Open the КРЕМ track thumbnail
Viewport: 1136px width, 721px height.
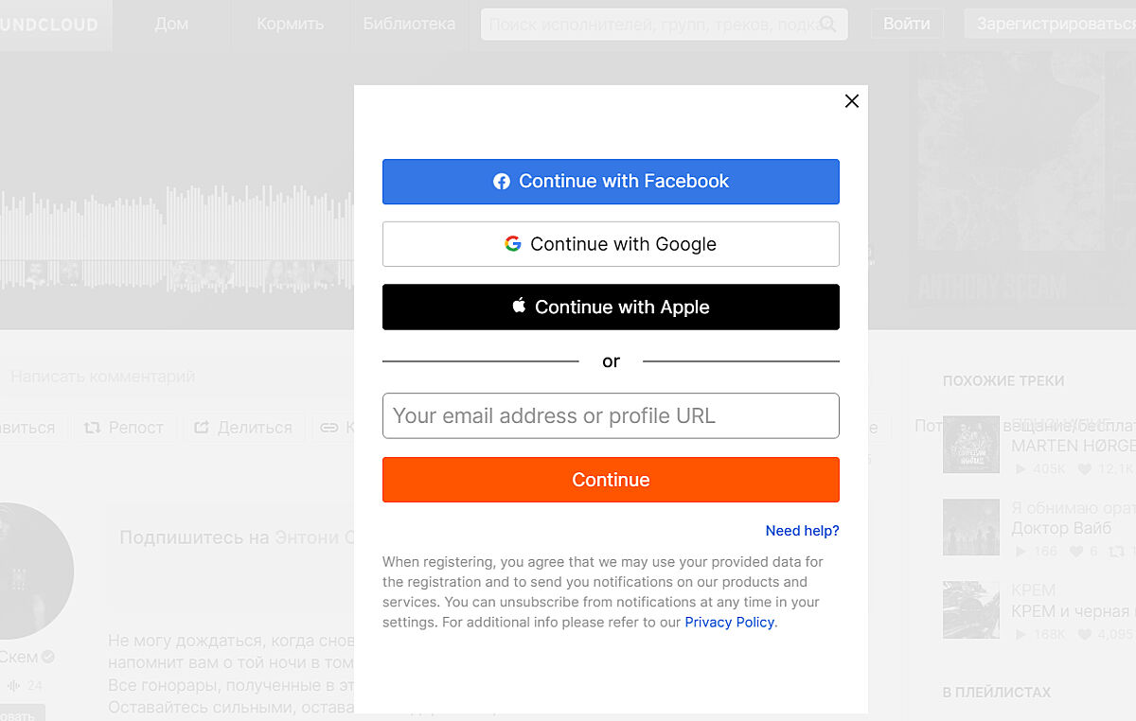coord(970,610)
